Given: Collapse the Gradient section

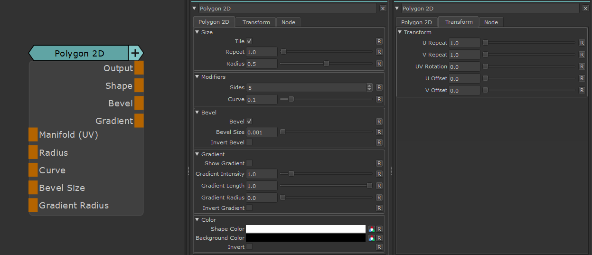Looking at the screenshot, I should [197, 154].
